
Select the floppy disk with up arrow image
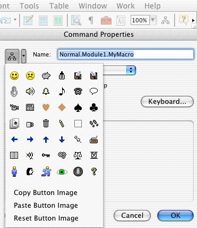point(78,76)
